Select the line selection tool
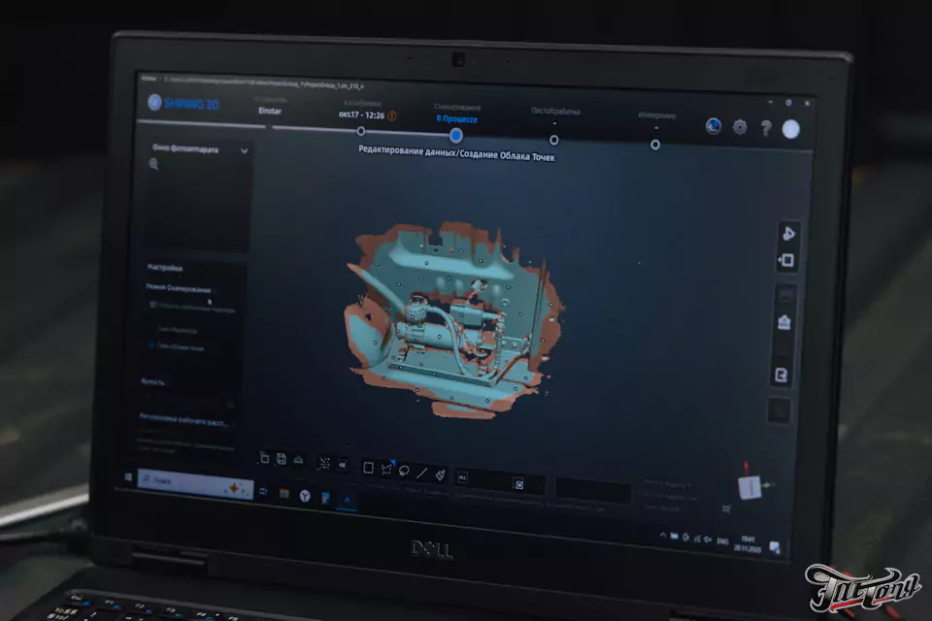 click(x=422, y=474)
